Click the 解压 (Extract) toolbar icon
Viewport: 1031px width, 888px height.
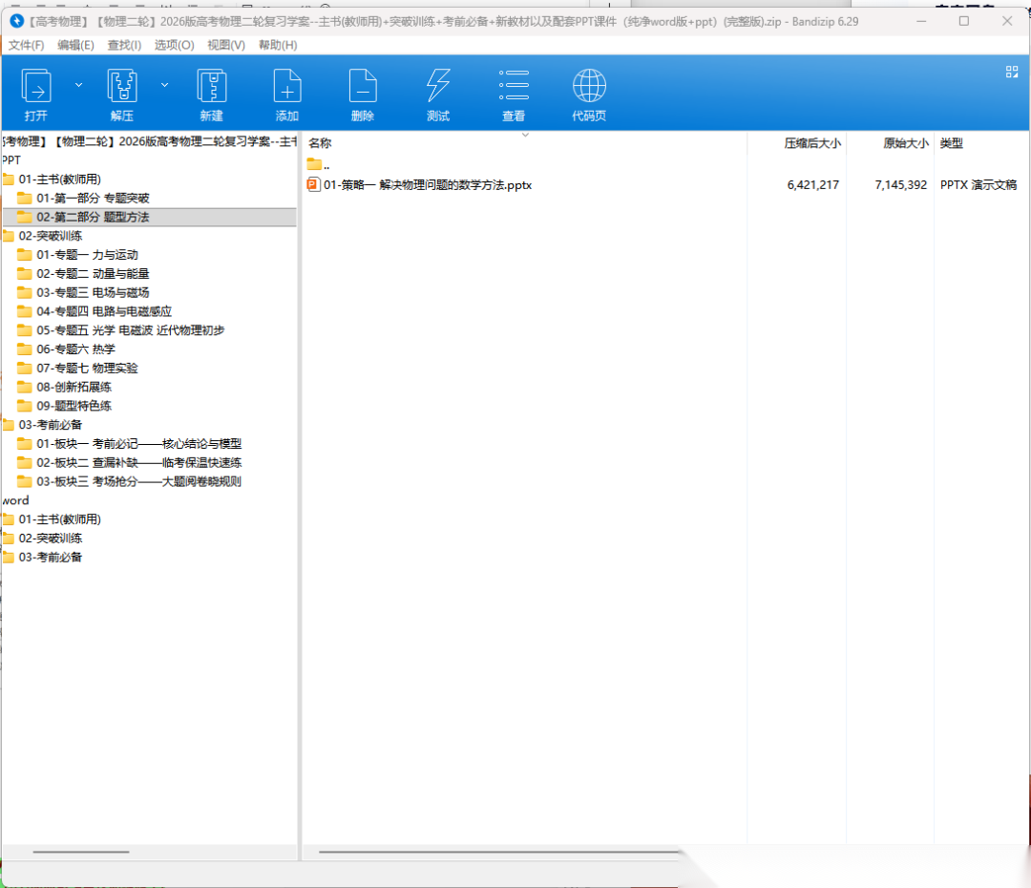121,88
